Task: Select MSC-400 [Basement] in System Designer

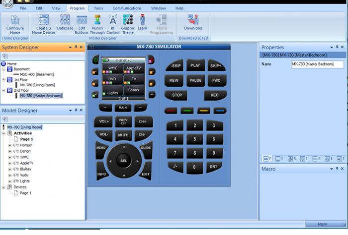Action: coord(37,74)
